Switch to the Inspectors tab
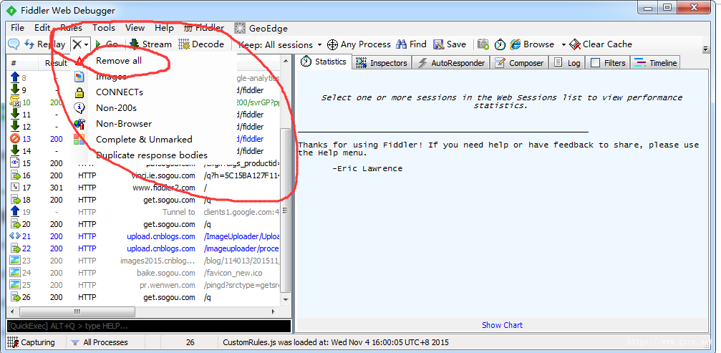The height and width of the screenshot is (353, 721). (x=382, y=62)
